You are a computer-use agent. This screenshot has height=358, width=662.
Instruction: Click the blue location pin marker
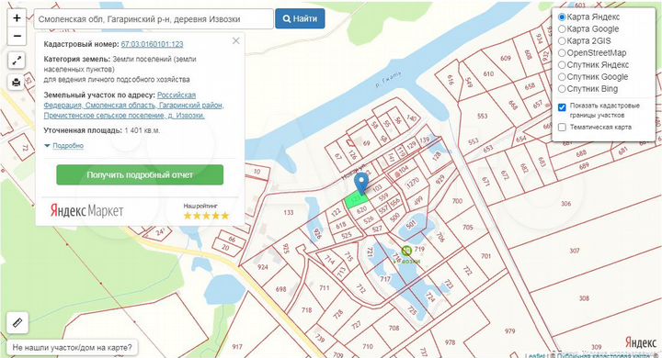[361, 184]
